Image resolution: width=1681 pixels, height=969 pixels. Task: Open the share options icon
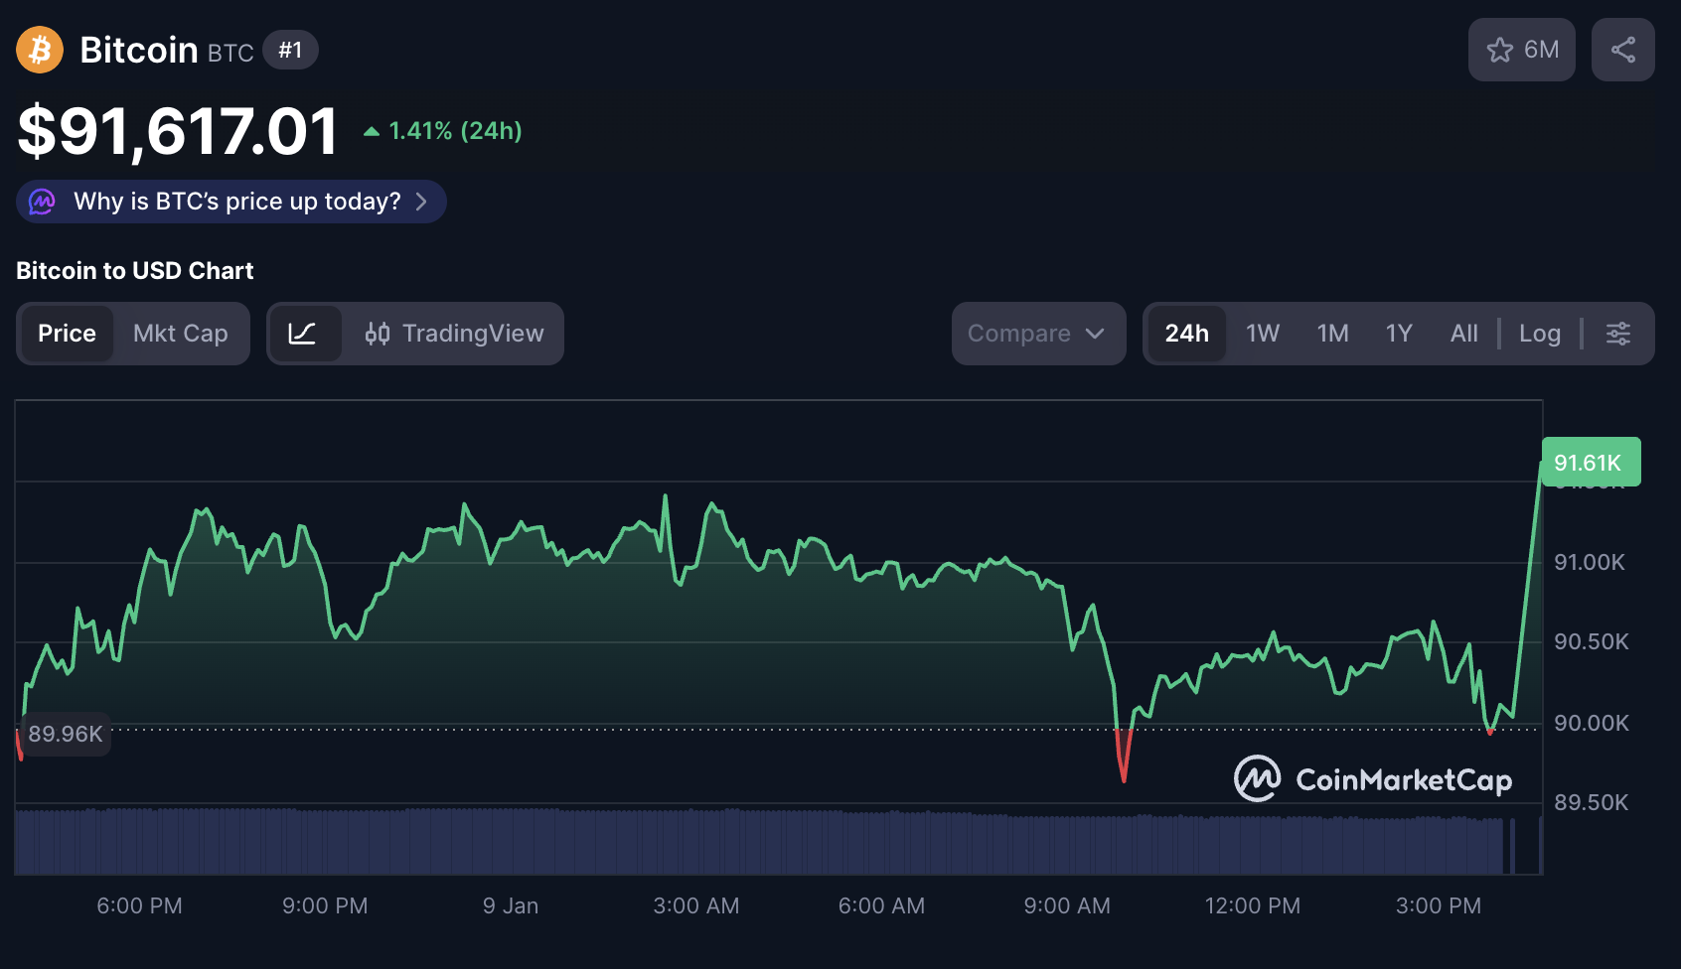pyautogui.click(x=1623, y=49)
